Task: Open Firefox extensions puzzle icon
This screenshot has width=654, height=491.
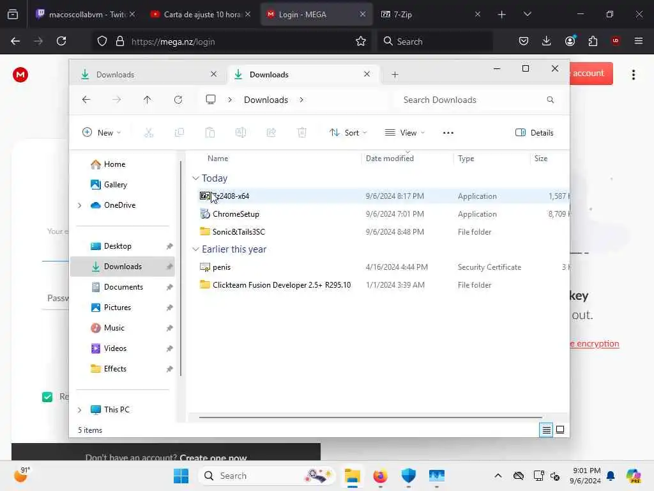Action: pos(593,41)
